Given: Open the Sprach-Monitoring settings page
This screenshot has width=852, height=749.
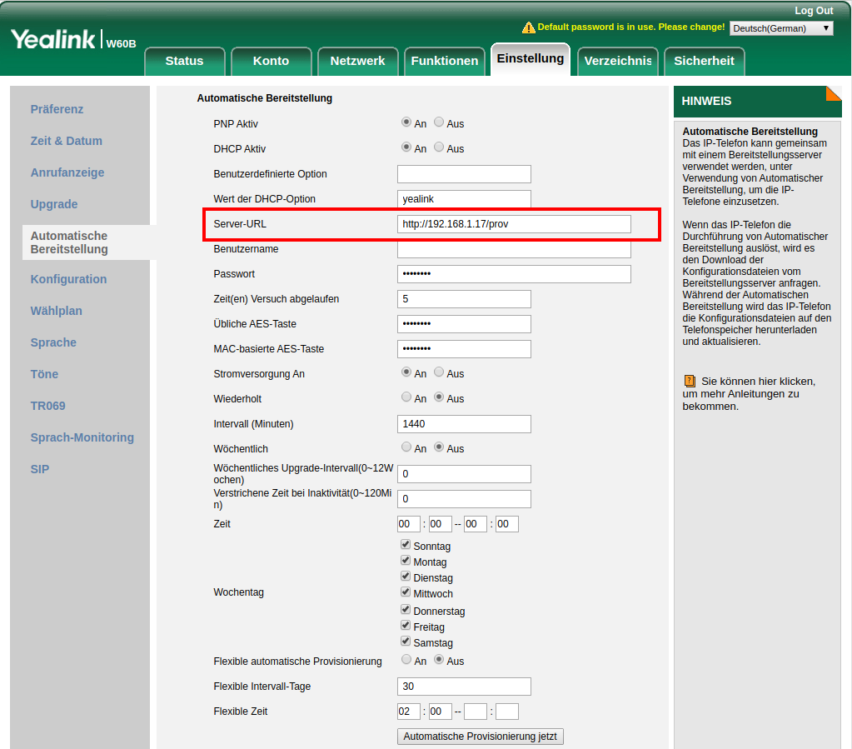Looking at the screenshot, I should point(82,437).
